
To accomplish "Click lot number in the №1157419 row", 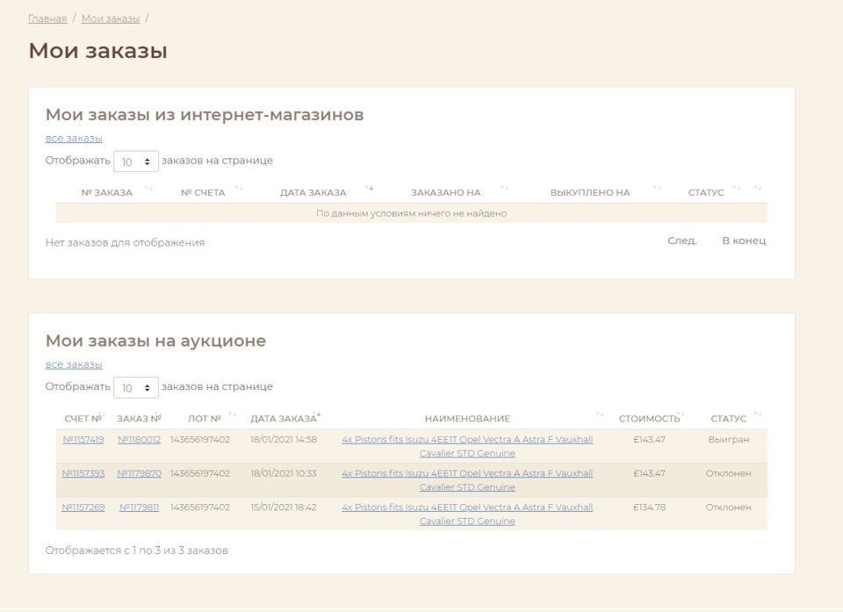I will click(200, 439).
